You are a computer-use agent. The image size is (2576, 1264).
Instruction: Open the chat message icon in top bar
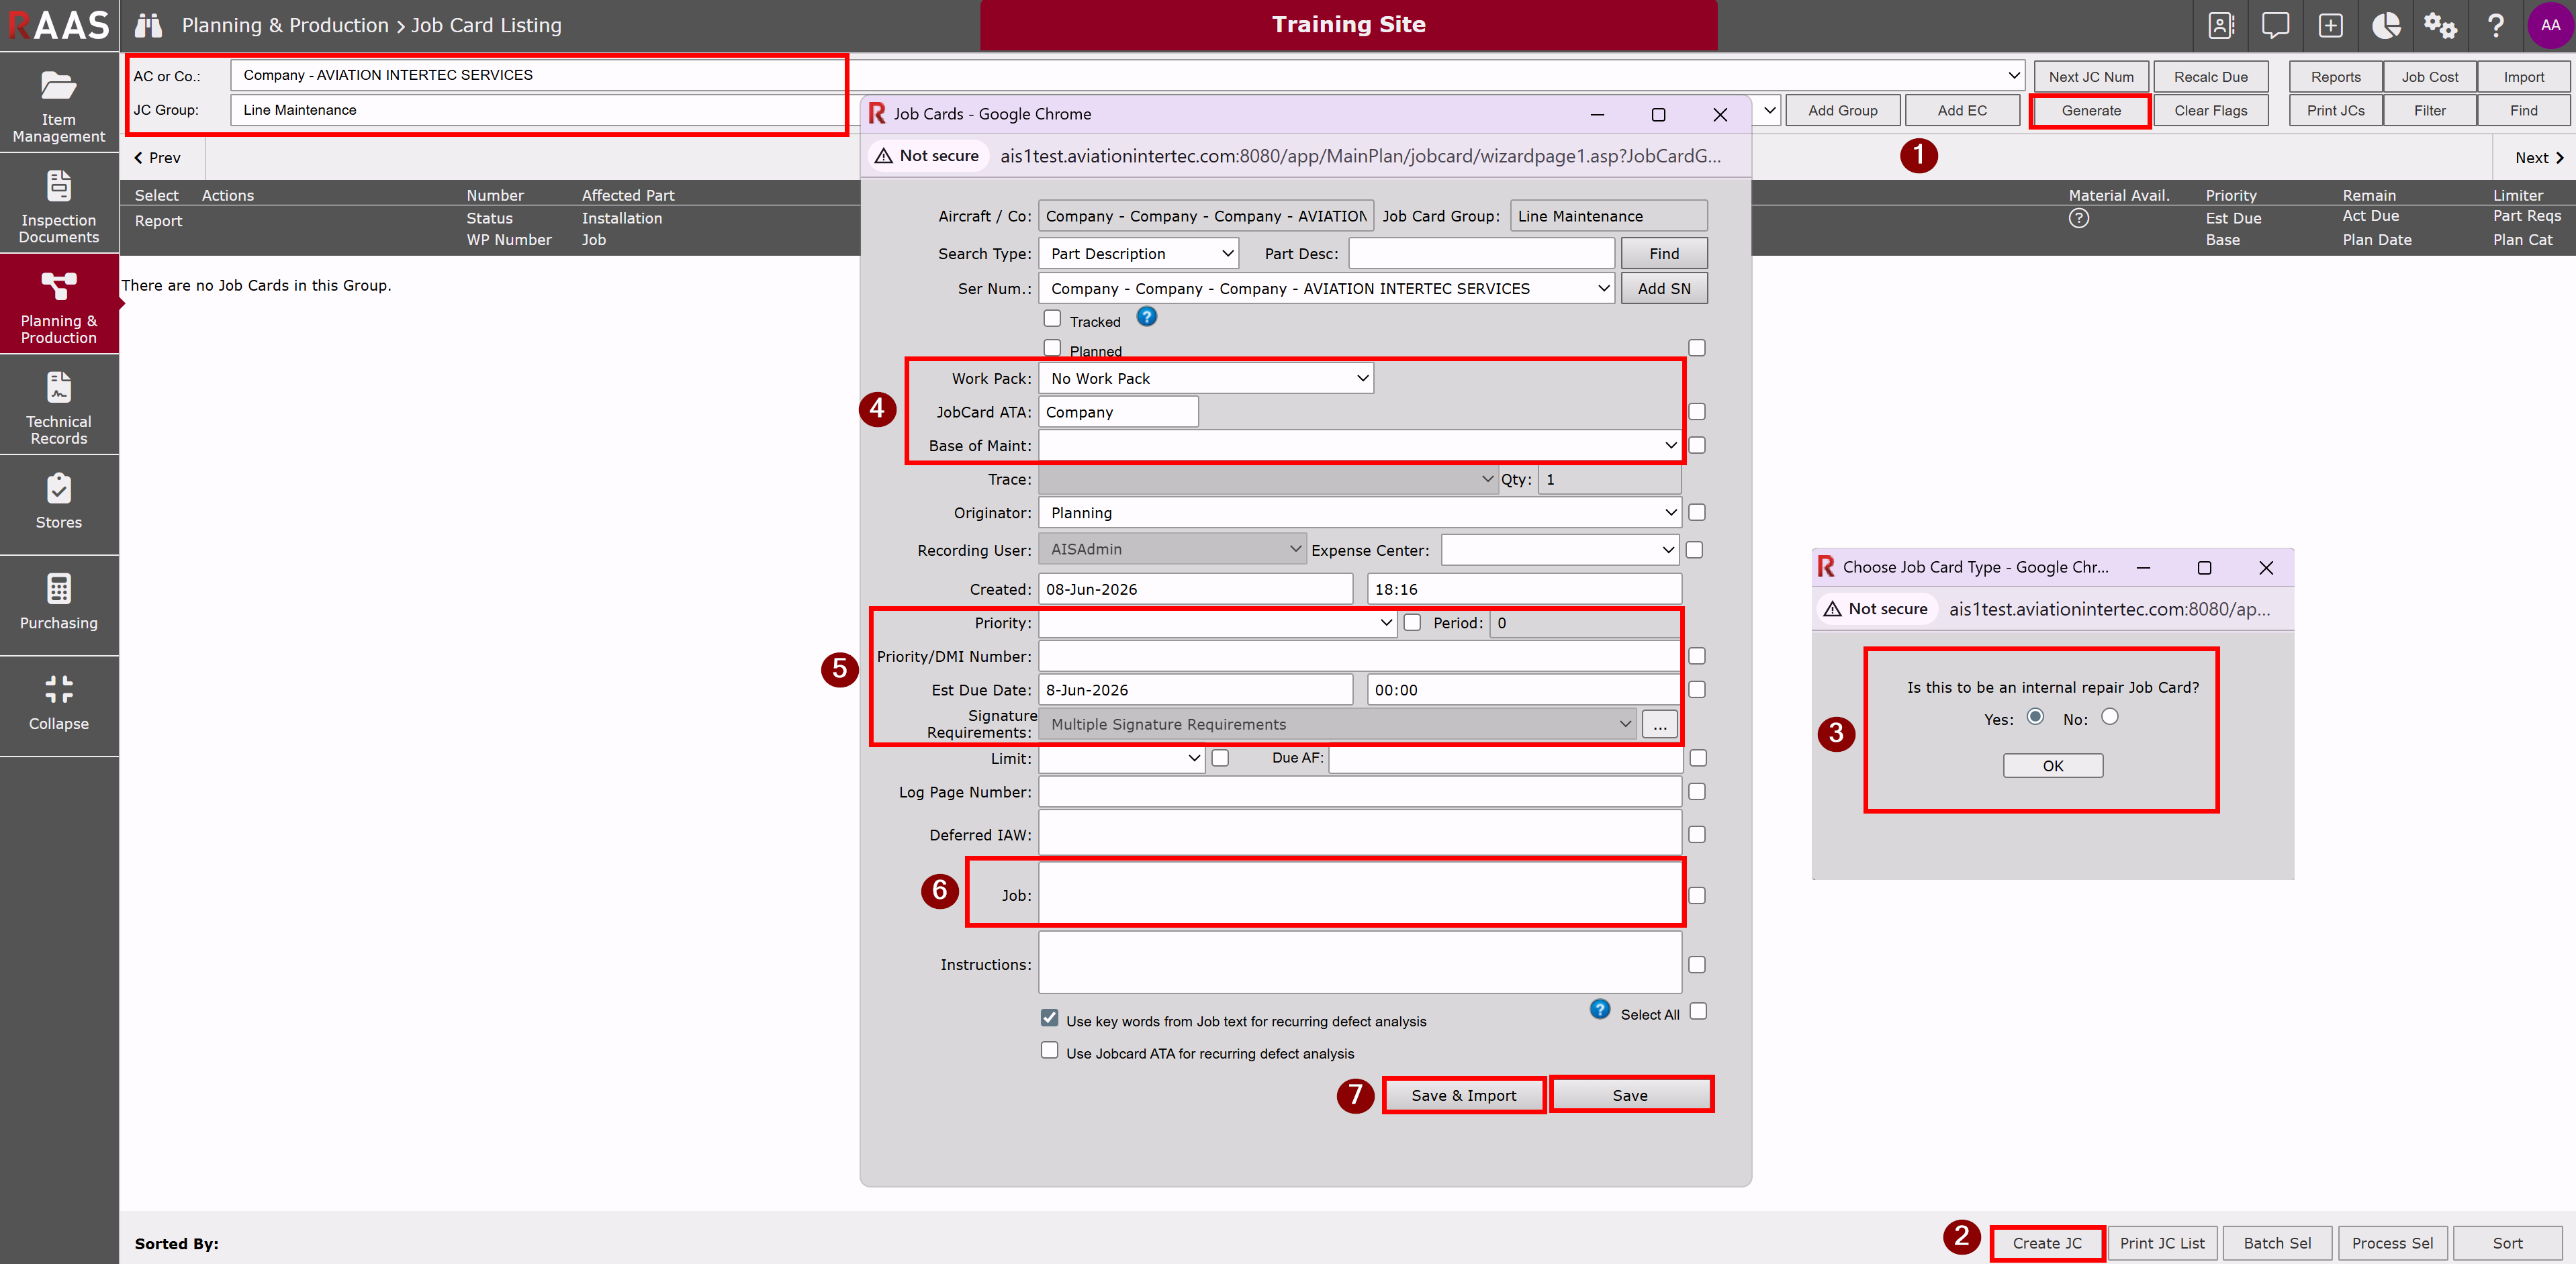2275,25
